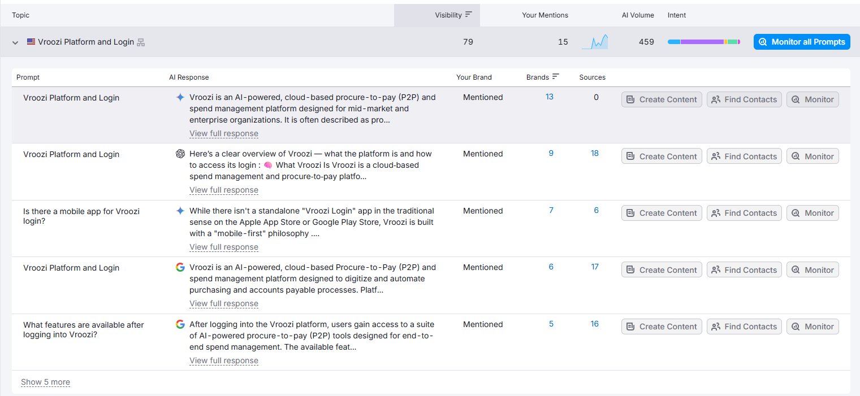The width and height of the screenshot is (860, 396).
Task: Click the AI Response column header
Action: point(189,77)
